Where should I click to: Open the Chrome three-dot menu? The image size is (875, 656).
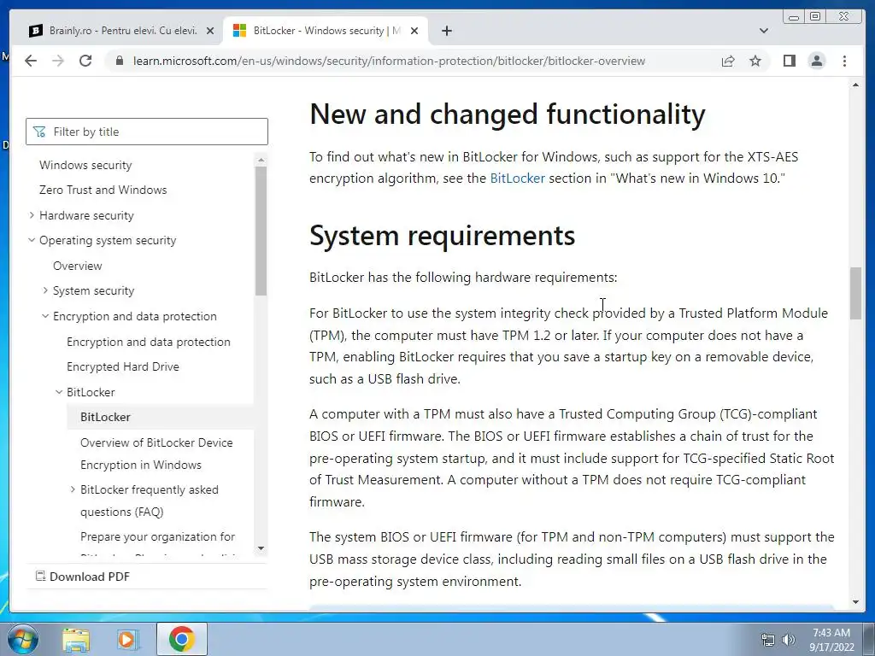[844, 61]
